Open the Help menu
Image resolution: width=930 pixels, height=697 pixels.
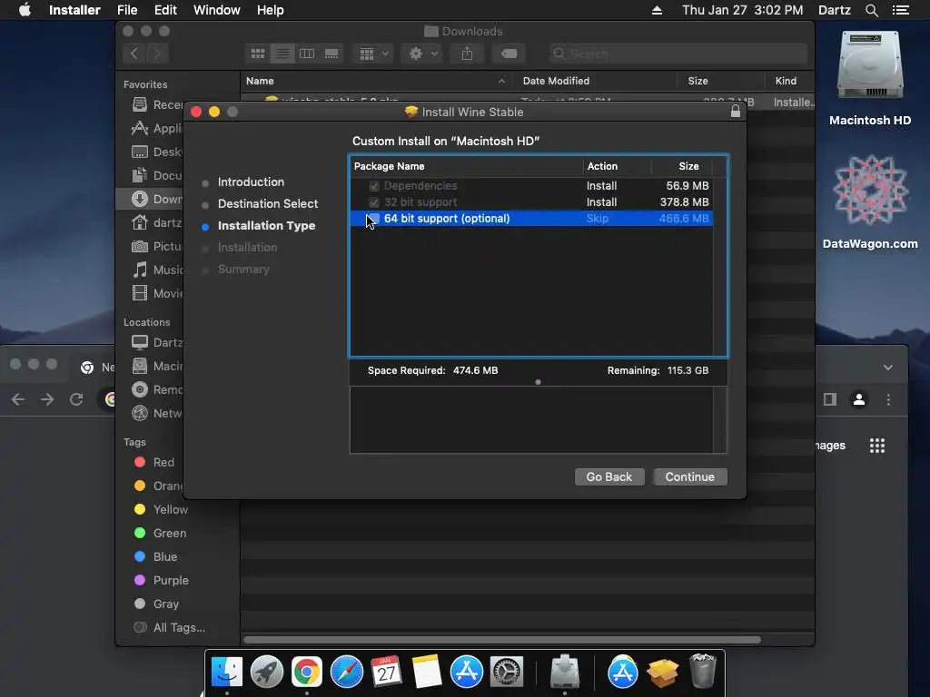(270, 10)
